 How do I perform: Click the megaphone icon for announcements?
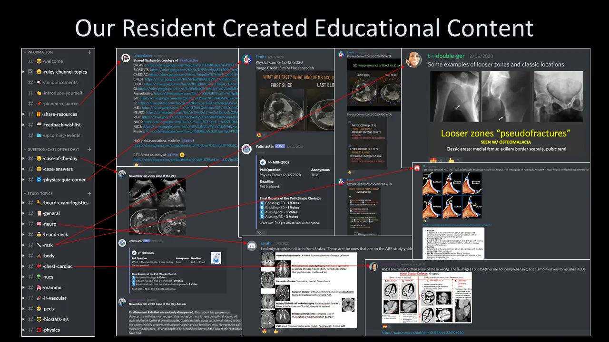(39, 82)
